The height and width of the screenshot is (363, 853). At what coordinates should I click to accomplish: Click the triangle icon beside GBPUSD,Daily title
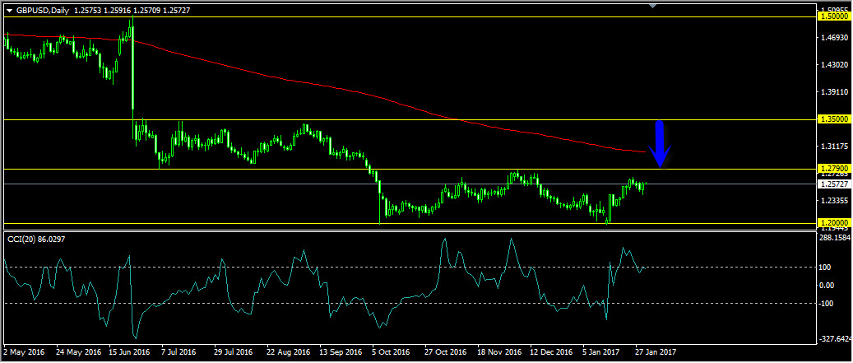click(9, 10)
